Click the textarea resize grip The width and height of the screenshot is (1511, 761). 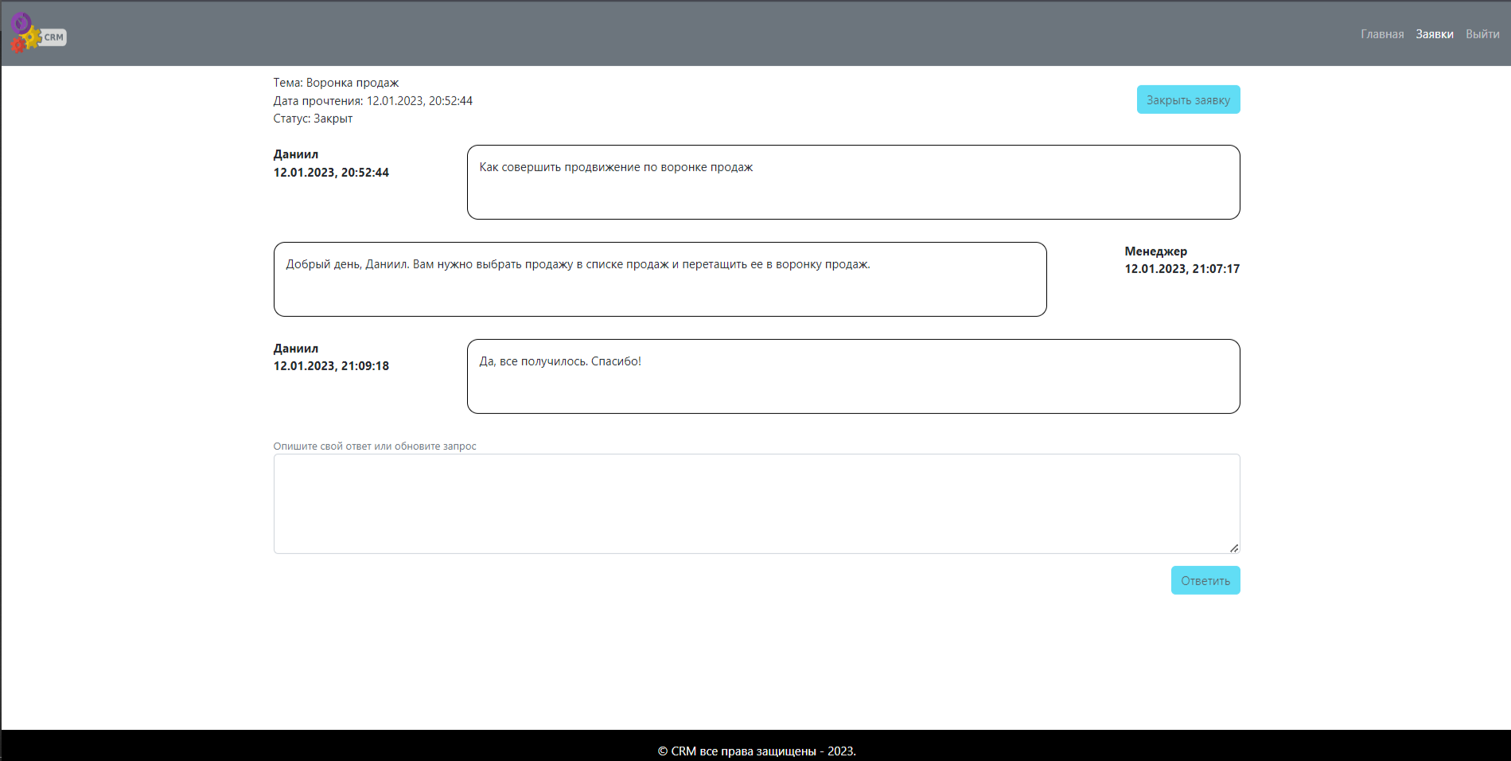[x=1234, y=547]
